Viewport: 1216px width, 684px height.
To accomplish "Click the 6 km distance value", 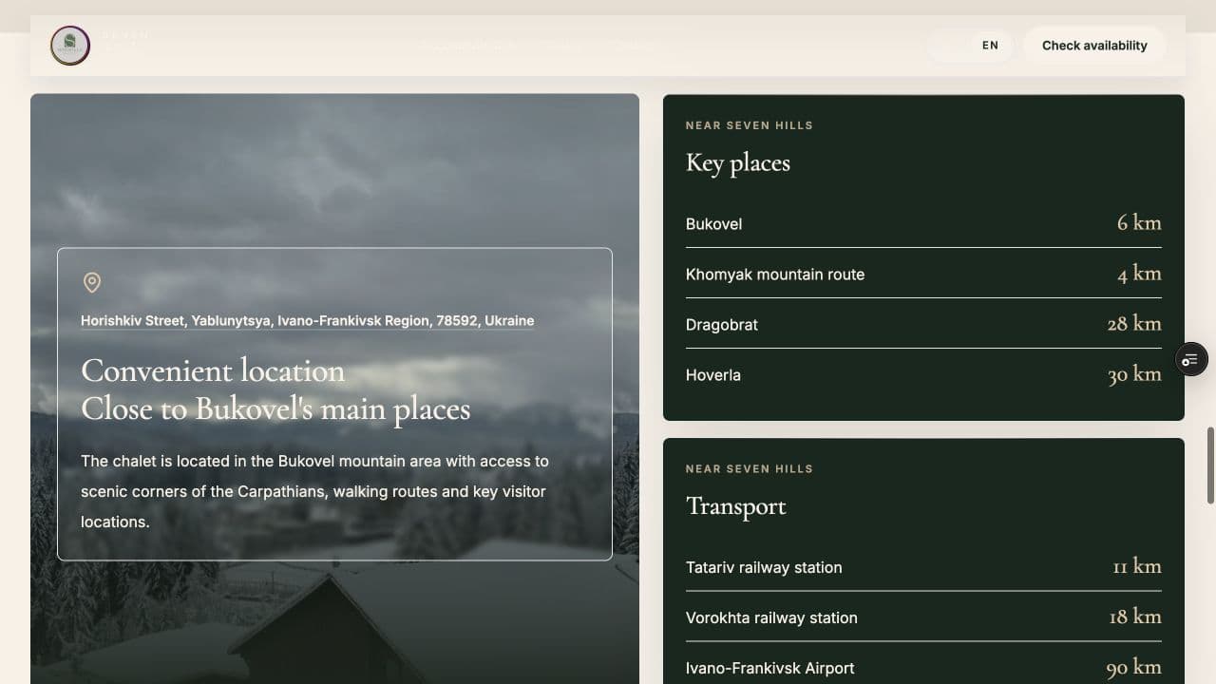I will 1139,222.
